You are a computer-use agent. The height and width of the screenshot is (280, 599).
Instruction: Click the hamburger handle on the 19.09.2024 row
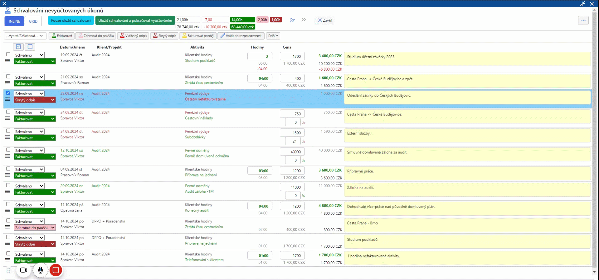8,61
